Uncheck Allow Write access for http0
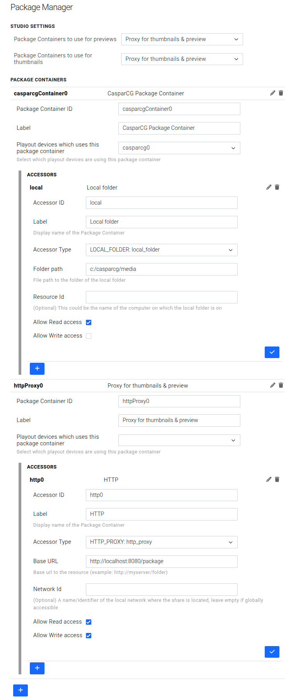The image size is (298, 698). pos(89,635)
